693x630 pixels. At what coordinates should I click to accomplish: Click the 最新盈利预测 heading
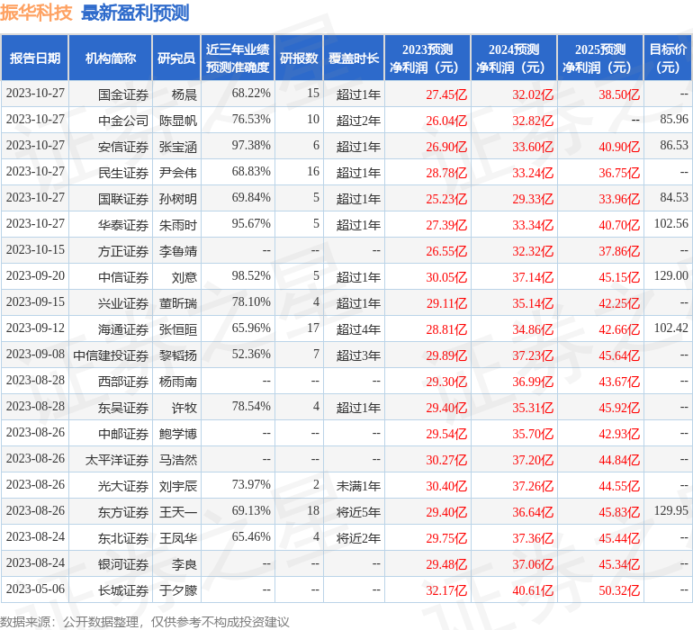pyautogui.click(x=135, y=13)
